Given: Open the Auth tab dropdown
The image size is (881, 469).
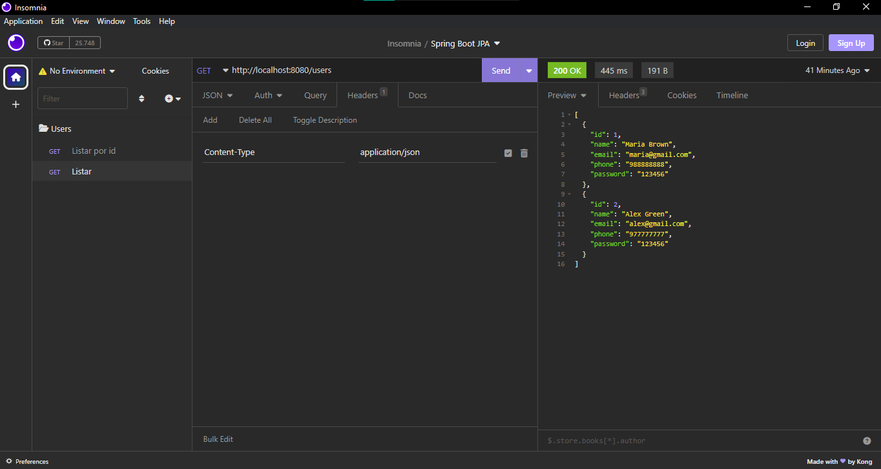Looking at the screenshot, I should [x=268, y=95].
